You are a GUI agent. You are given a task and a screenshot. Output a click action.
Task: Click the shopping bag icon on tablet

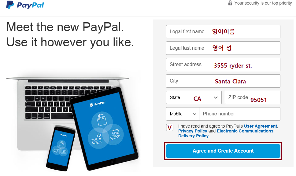tap(102, 120)
